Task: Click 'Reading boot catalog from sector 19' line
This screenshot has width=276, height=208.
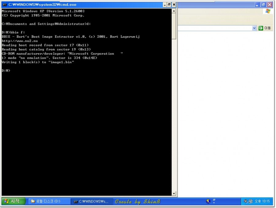Action: tap(46, 49)
